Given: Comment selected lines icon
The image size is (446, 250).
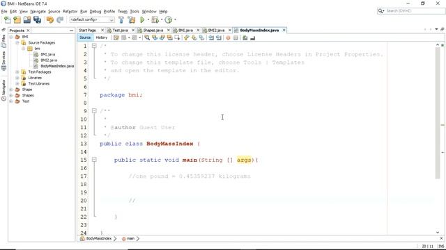Looking at the screenshot, I should tap(245, 37).
